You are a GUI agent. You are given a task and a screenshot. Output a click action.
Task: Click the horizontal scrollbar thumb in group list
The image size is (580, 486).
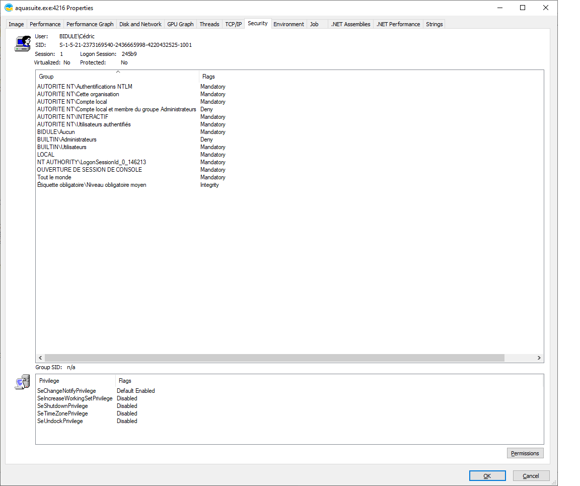point(274,358)
